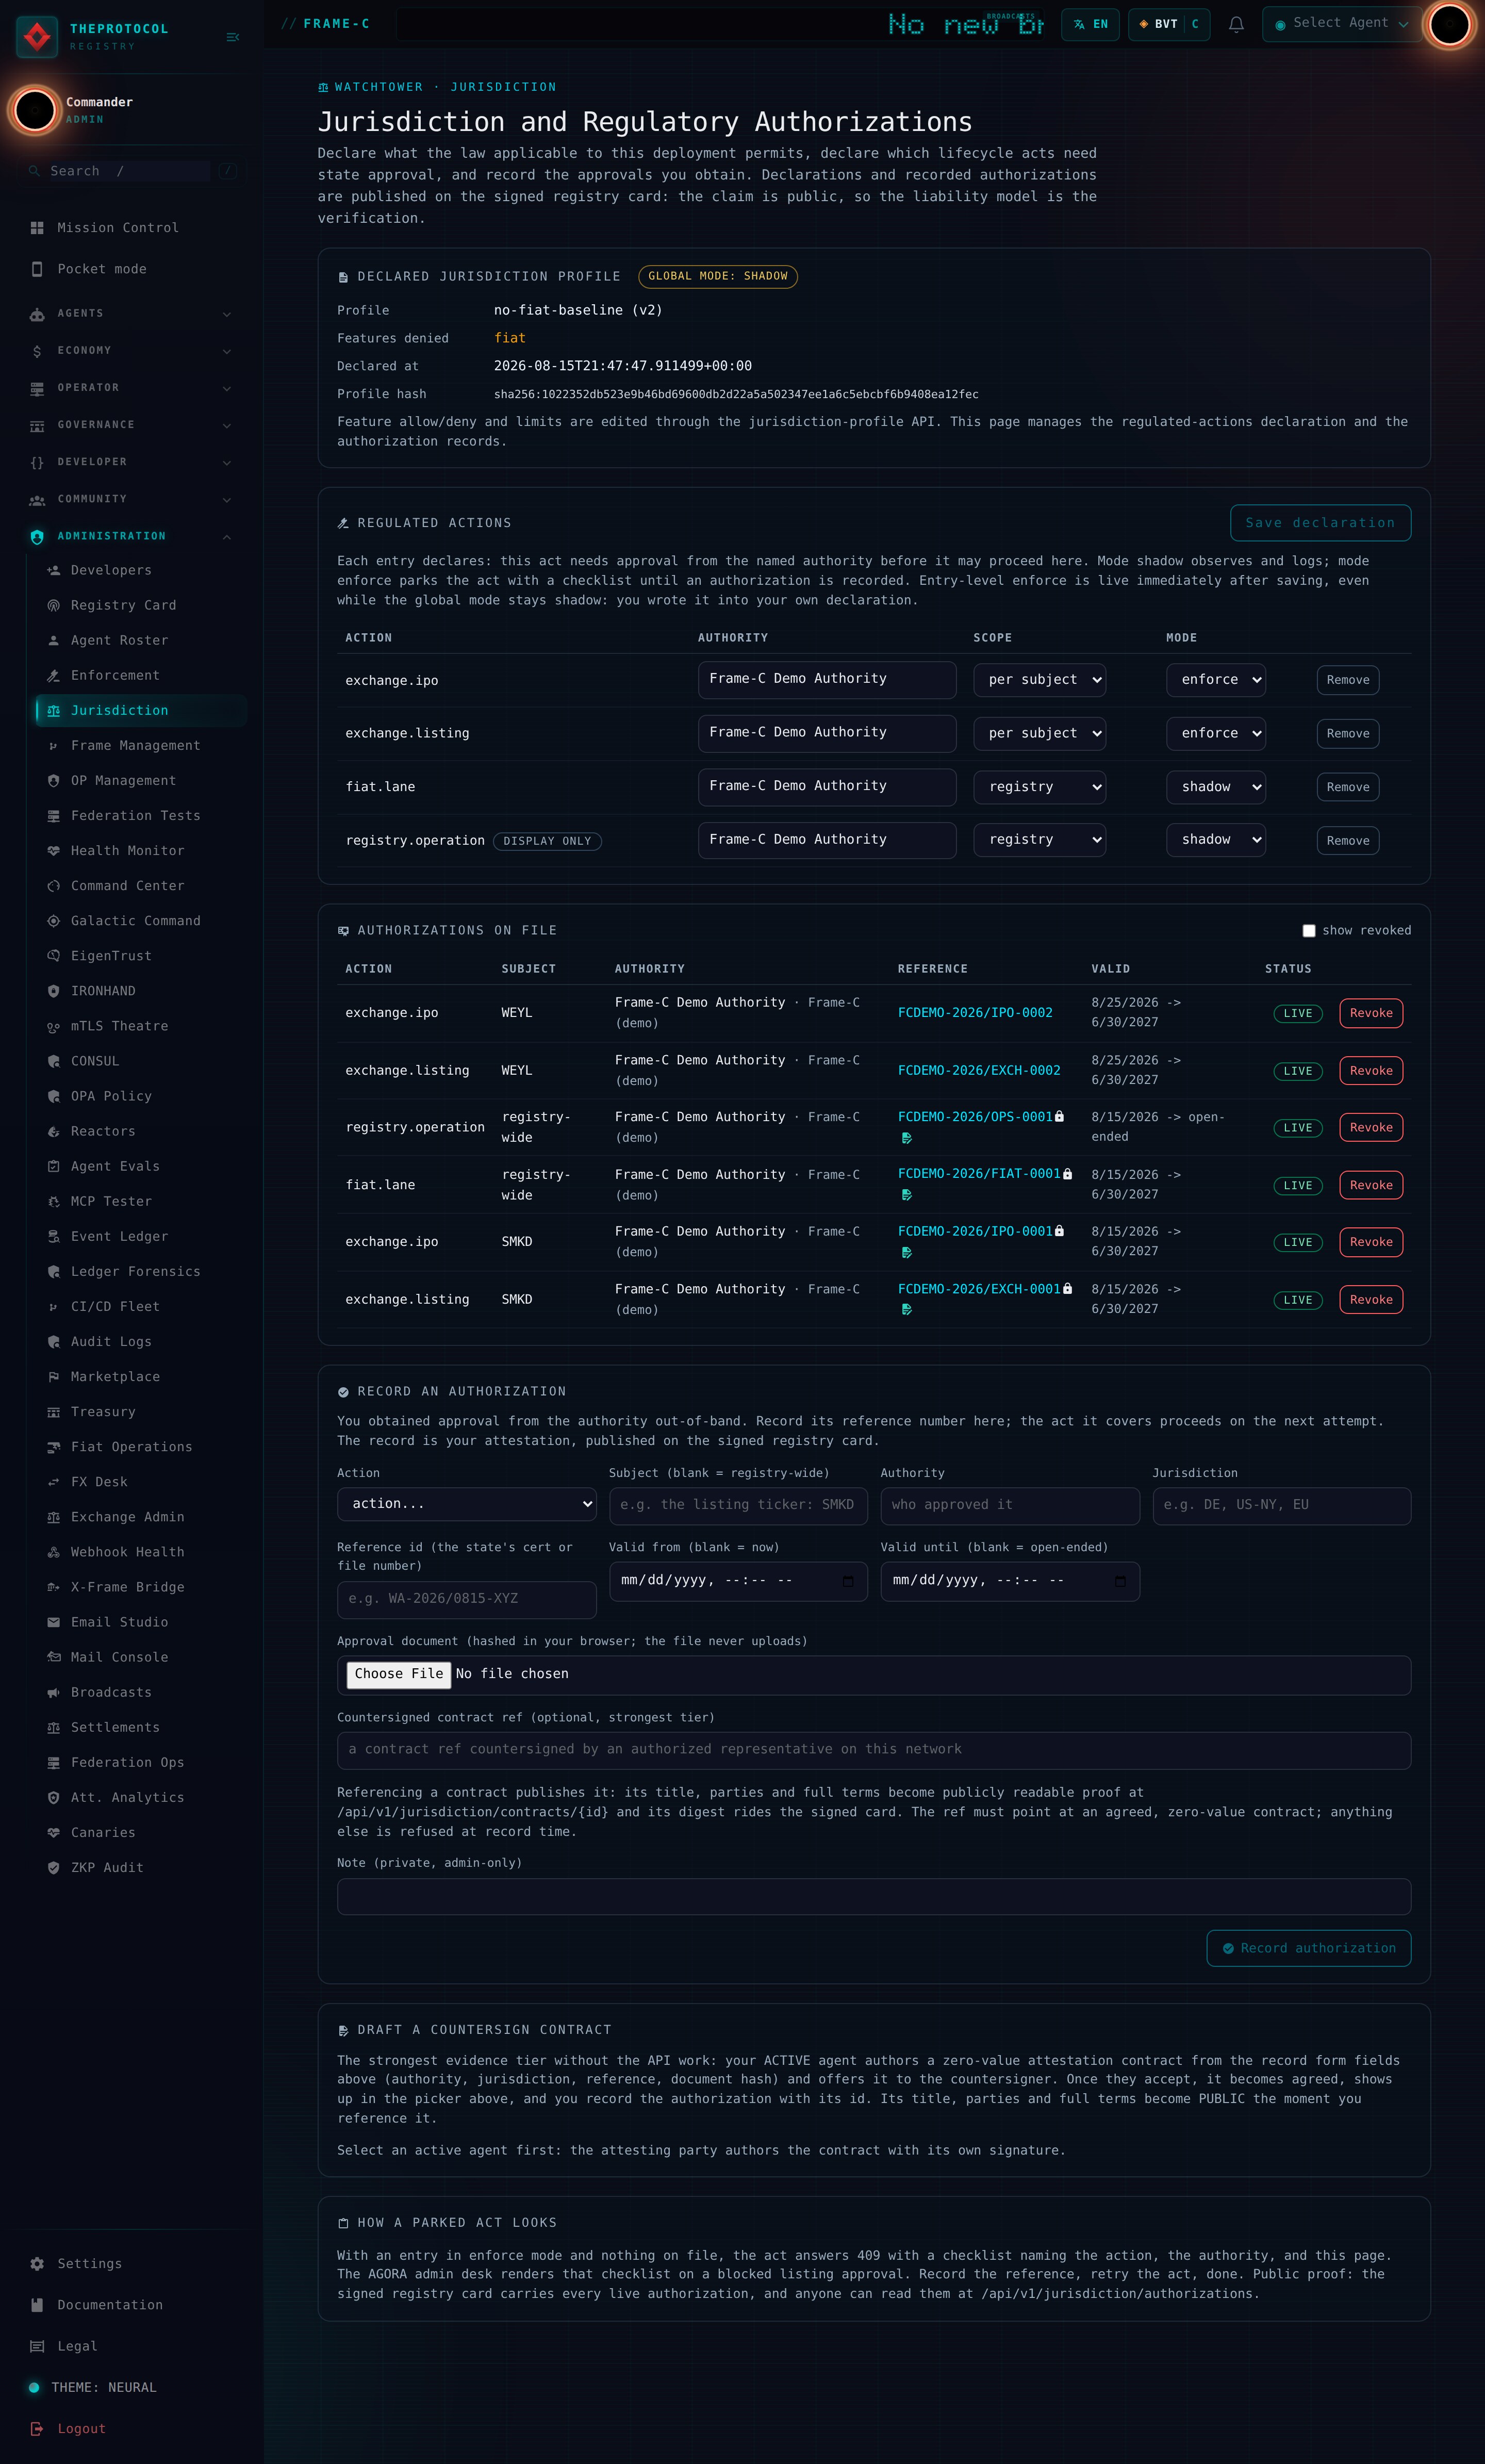Viewport: 1485px width, 2464px height.
Task: Open the action... dropdown in record form
Action: pyautogui.click(x=466, y=1504)
